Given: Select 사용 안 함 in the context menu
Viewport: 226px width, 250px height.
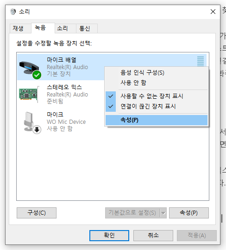Looking at the screenshot, I should coord(157,83).
